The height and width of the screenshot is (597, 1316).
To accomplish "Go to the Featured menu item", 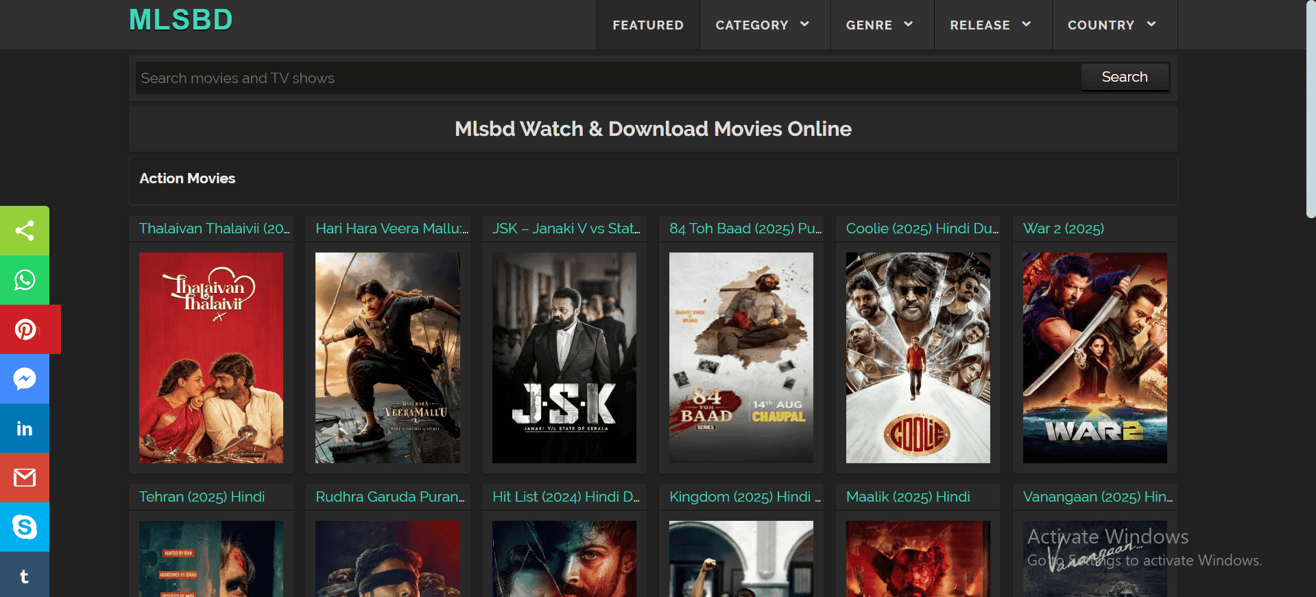I will click(647, 25).
